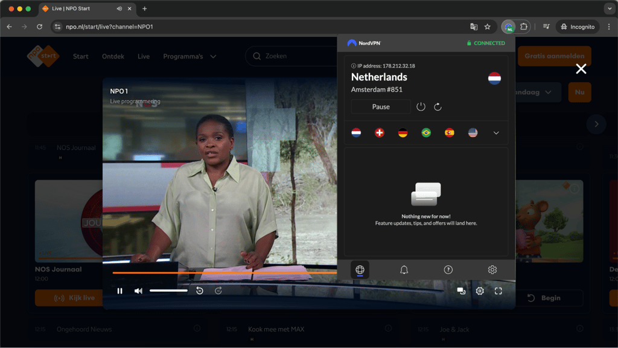The width and height of the screenshot is (618, 348).
Task: Close the Live | NPO Start tab
Action: pyautogui.click(x=129, y=8)
